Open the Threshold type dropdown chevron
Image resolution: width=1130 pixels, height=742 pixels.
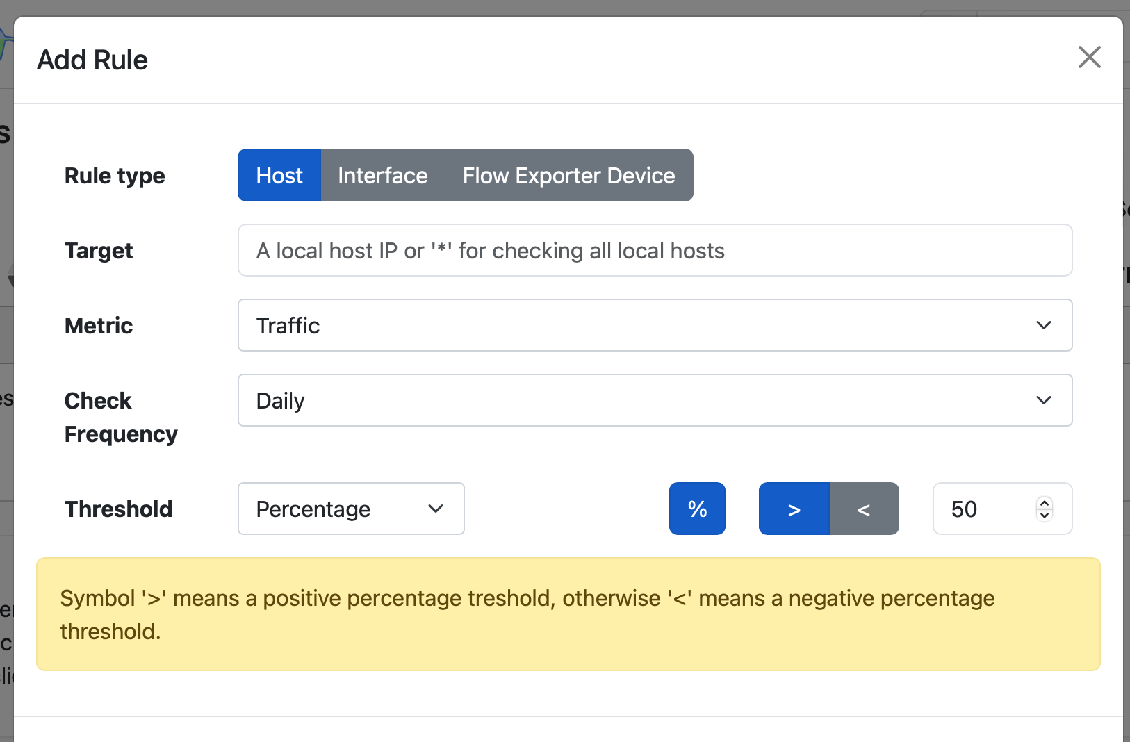point(436,509)
